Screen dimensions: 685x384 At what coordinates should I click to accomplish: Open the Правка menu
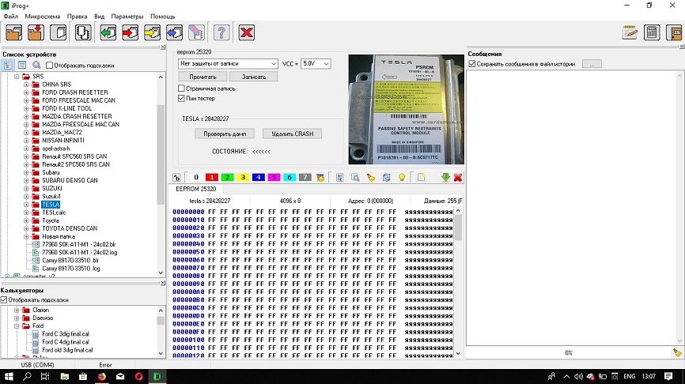pos(77,16)
